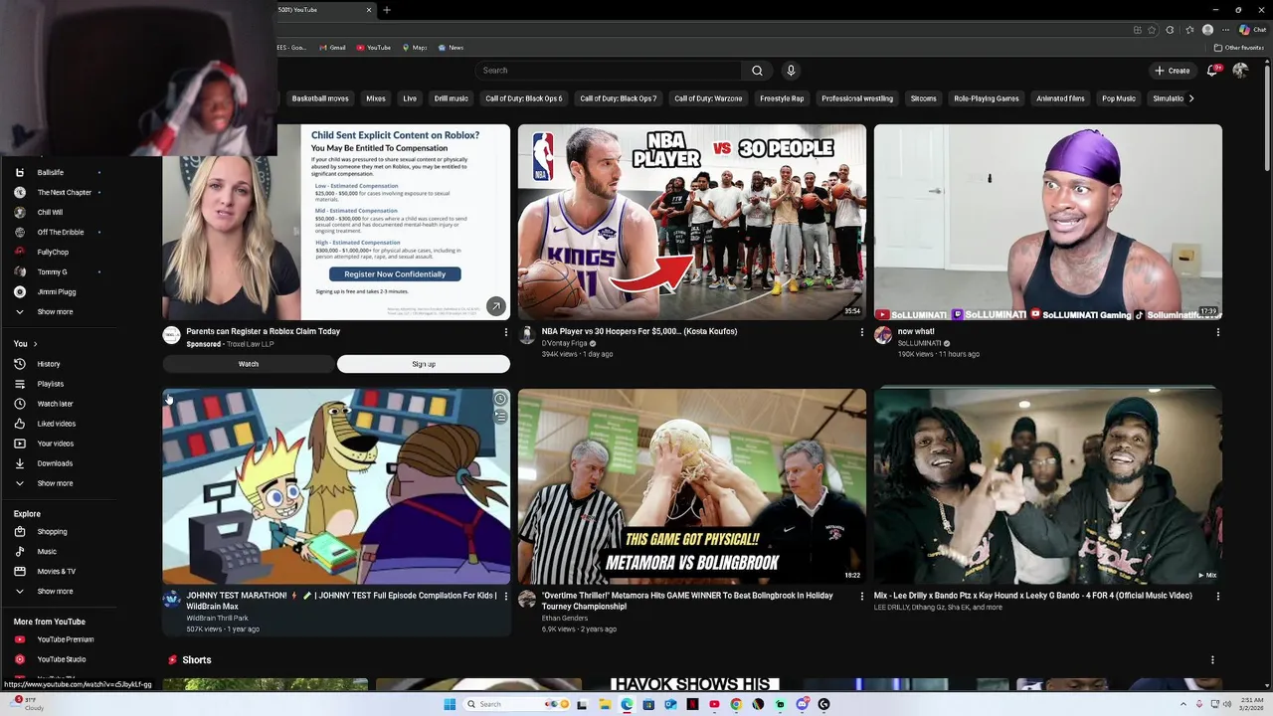Open more options for Metamora video
1273x716 pixels.
861,597
